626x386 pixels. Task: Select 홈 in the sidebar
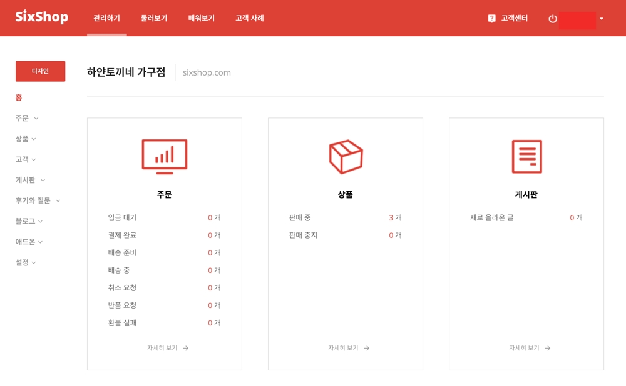(x=19, y=97)
